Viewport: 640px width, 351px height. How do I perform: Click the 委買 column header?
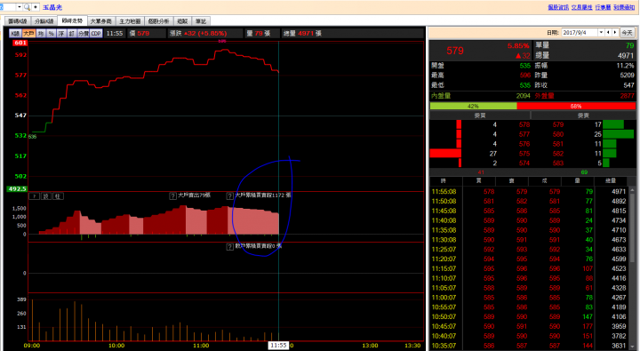(480, 116)
